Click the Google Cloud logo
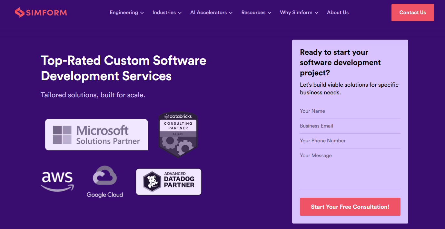The height and width of the screenshot is (229, 445). [x=105, y=182]
